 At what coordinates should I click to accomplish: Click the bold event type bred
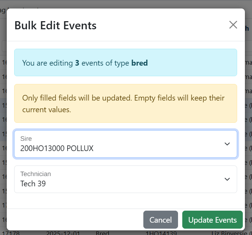[139, 63]
